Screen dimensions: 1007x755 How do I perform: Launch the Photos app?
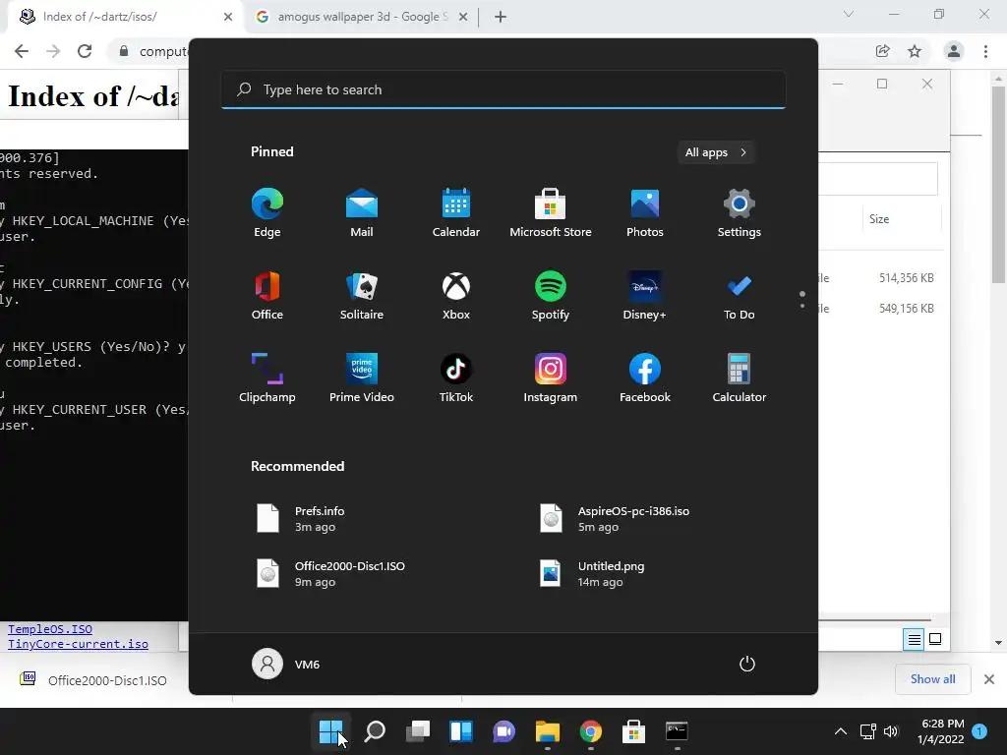(645, 213)
